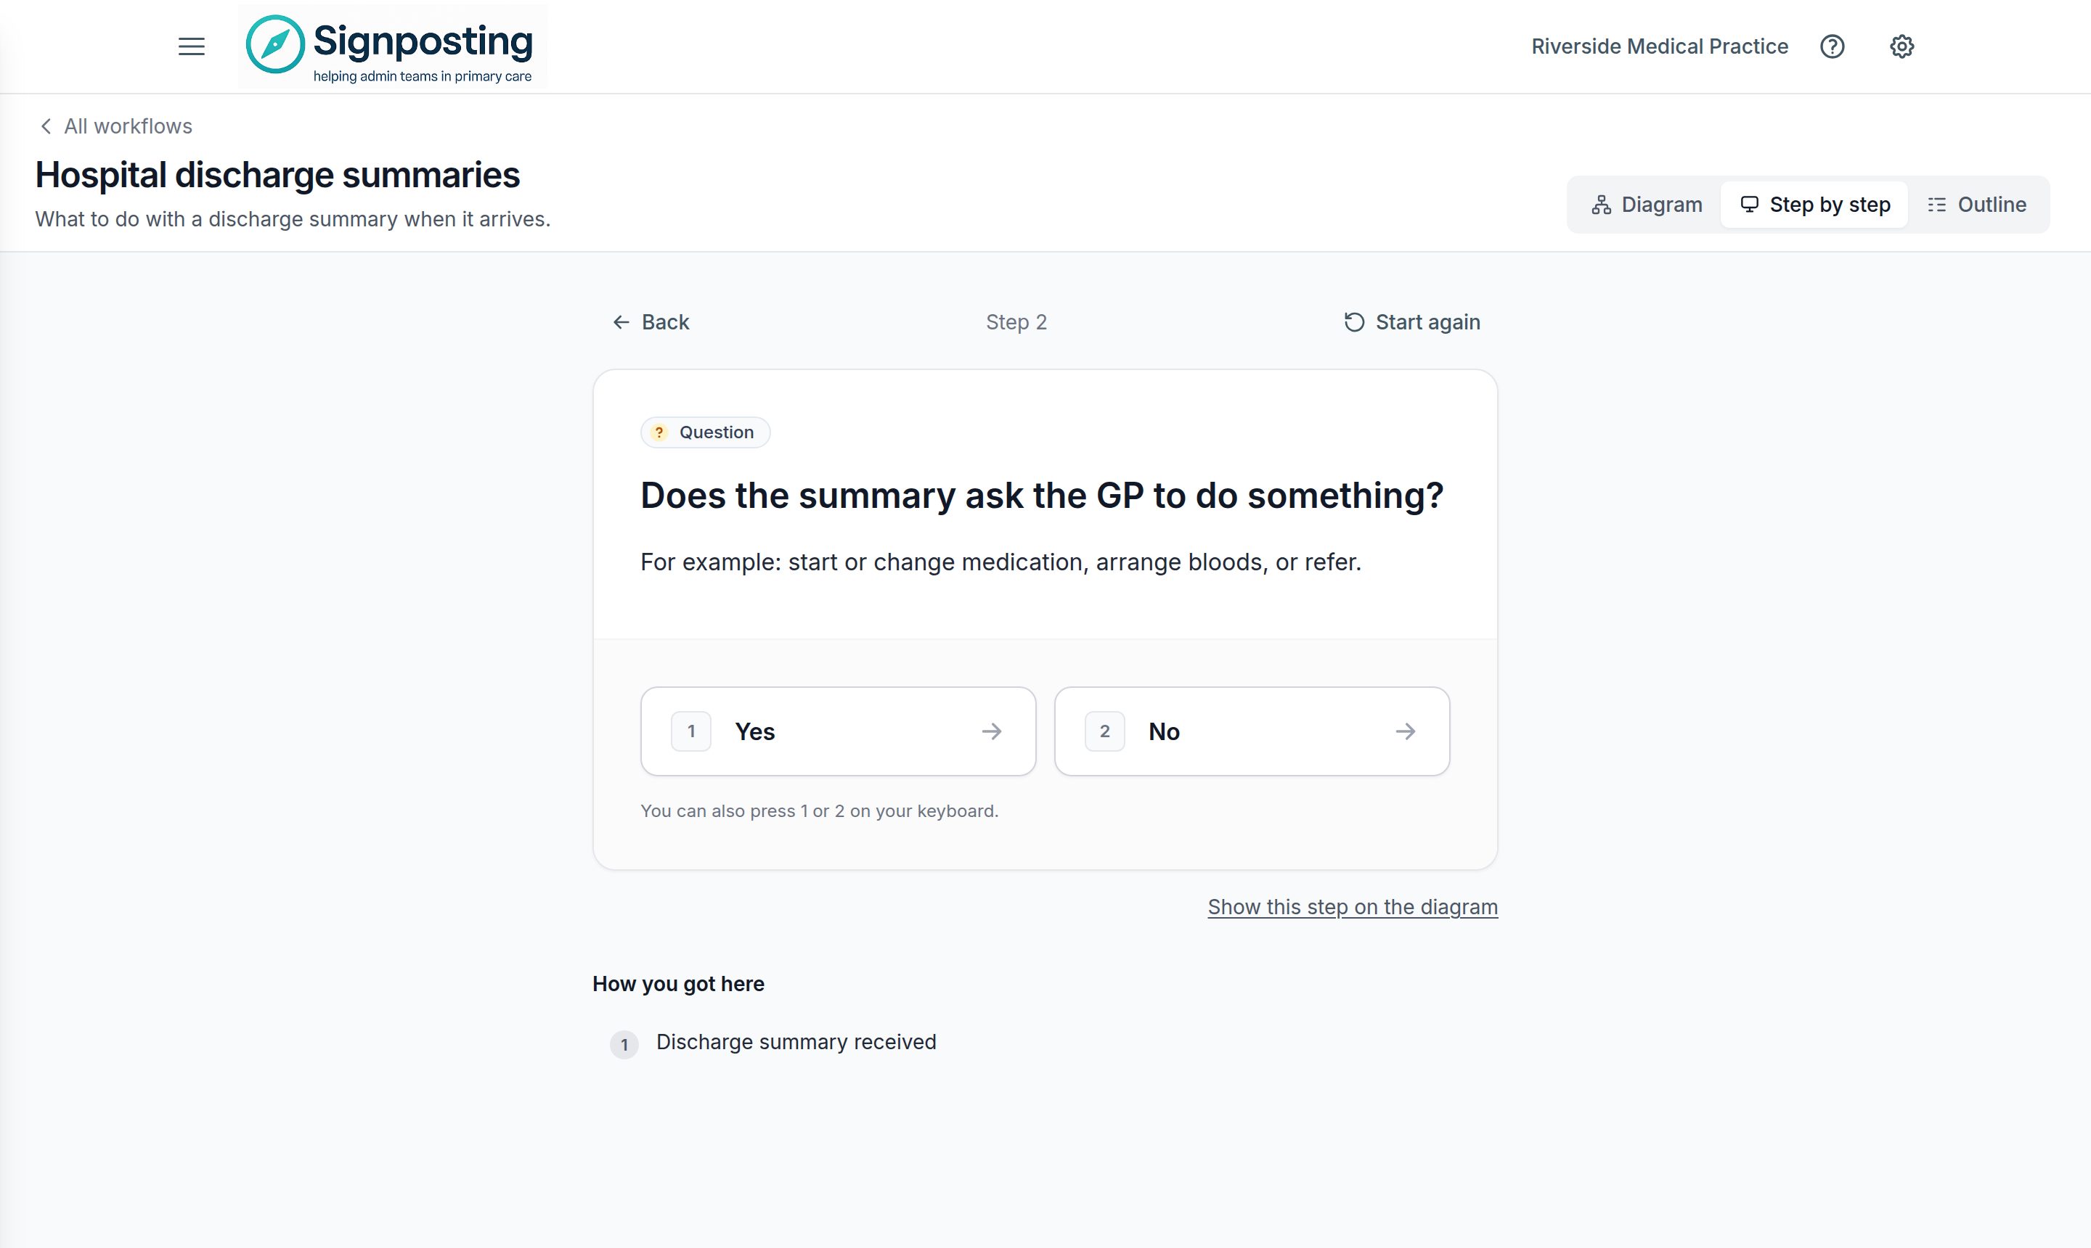Select the Step by step tab
Image resolution: width=2091 pixels, height=1248 pixels.
1814,205
